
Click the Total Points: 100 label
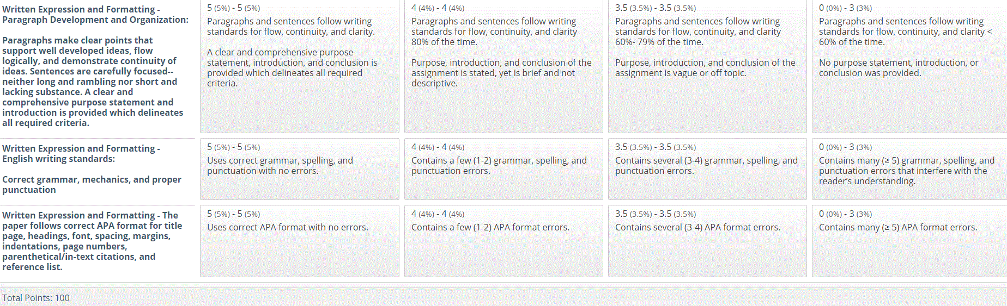pos(36,298)
